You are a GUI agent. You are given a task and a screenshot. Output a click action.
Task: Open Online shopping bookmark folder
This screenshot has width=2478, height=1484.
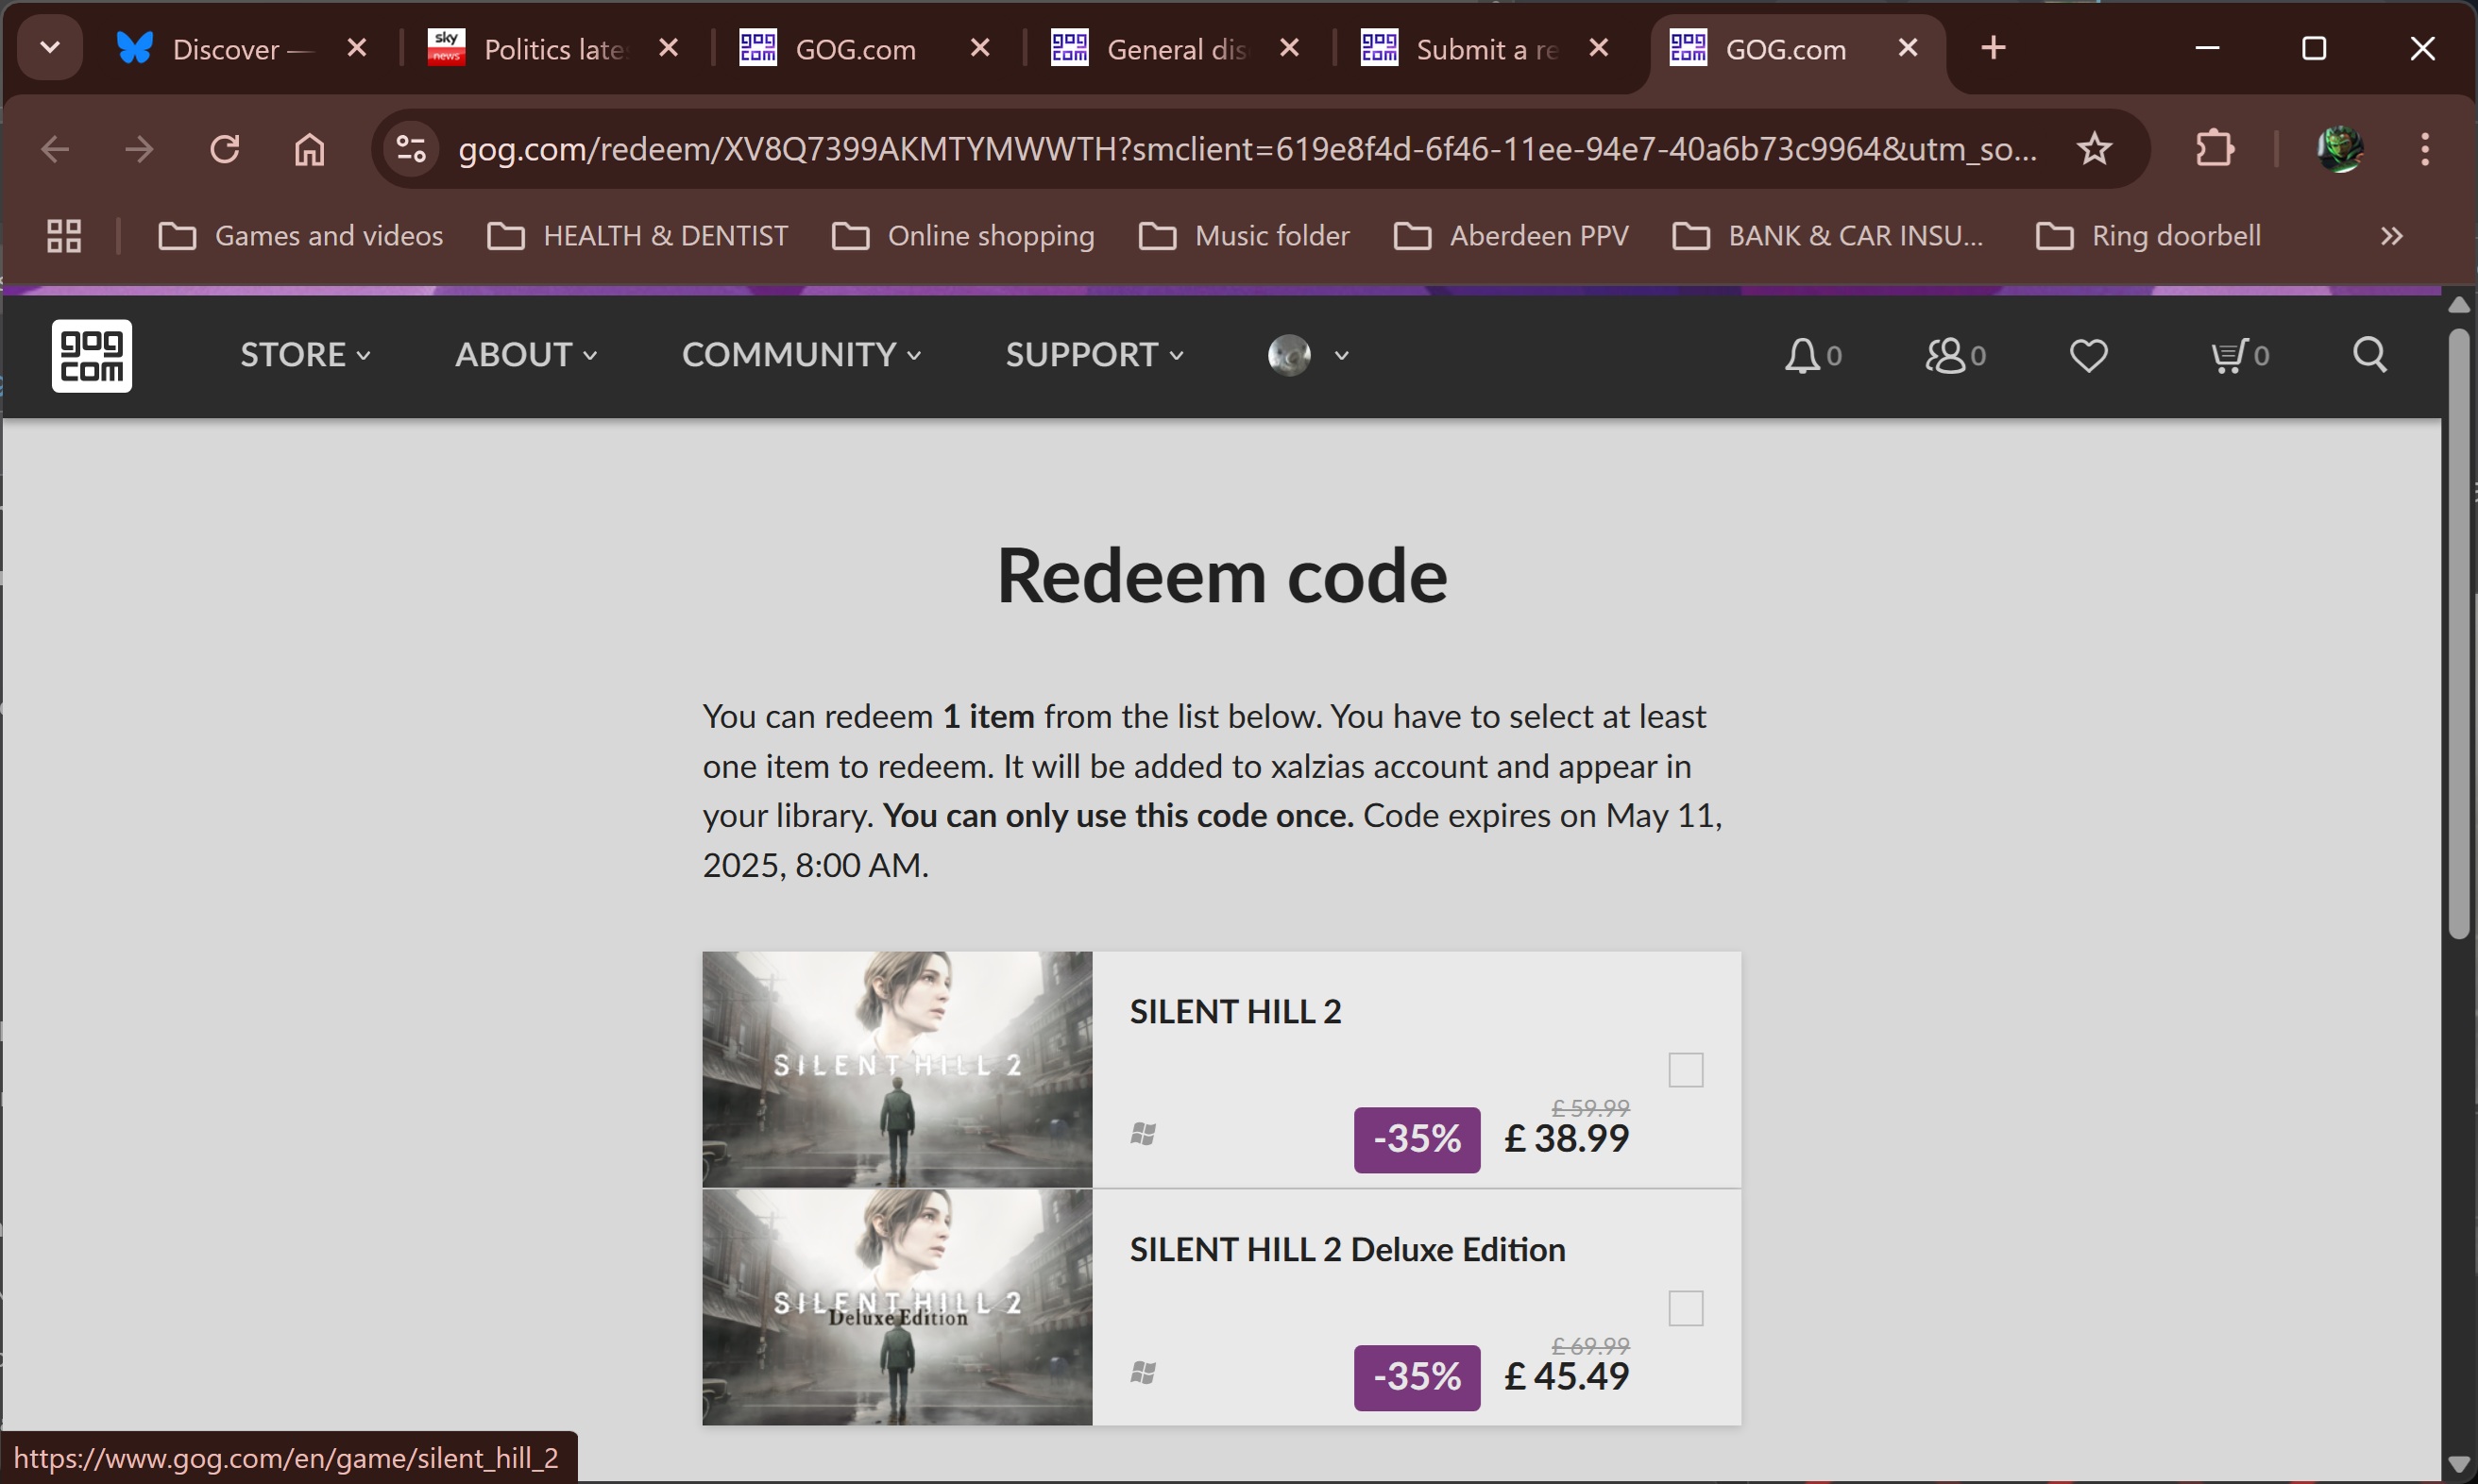pos(963,236)
